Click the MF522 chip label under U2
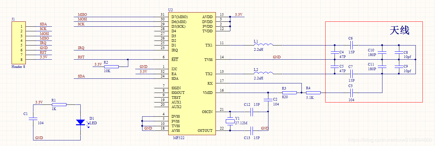 point(178,138)
